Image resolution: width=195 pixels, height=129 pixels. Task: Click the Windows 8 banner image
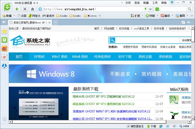click(100, 74)
